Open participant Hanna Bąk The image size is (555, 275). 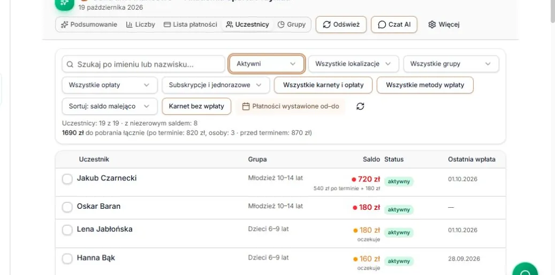[96, 258]
